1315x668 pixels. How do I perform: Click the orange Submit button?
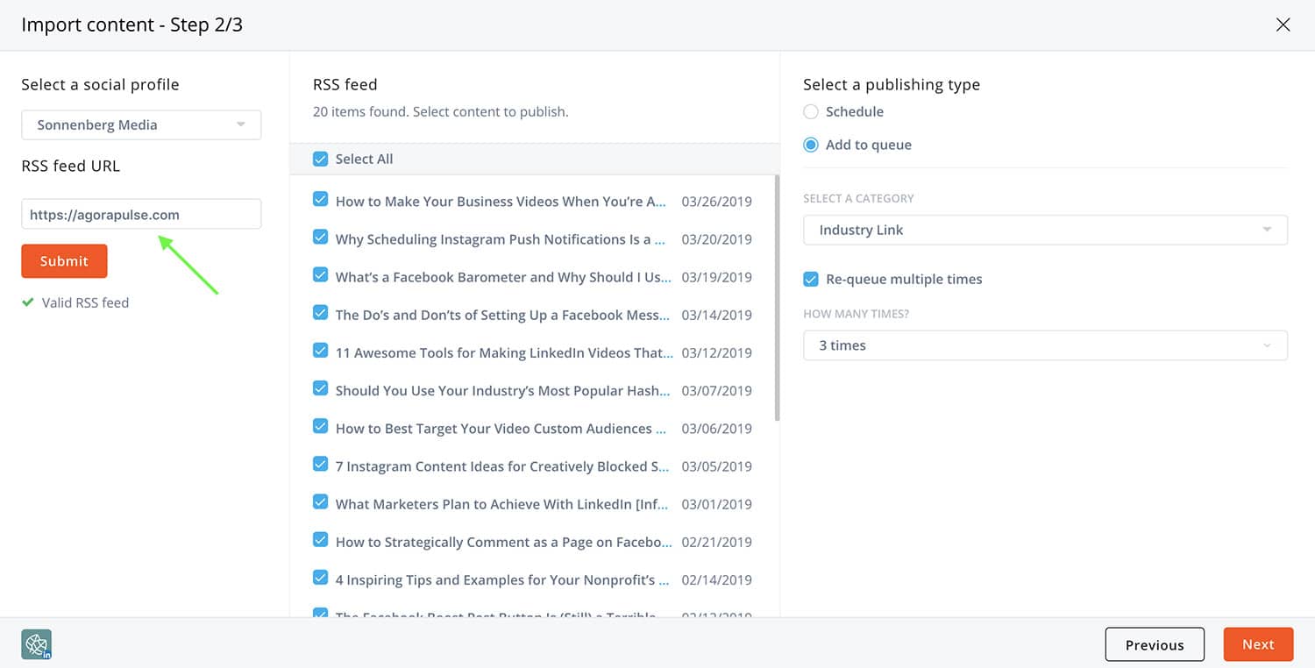(x=64, y=261)
